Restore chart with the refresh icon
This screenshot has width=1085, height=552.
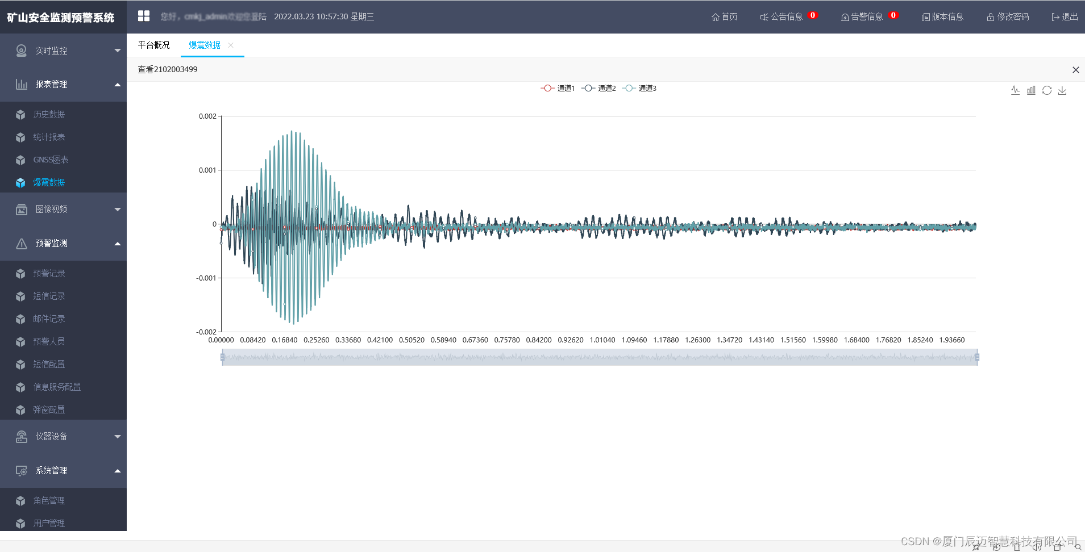[x=1047, y=90]
